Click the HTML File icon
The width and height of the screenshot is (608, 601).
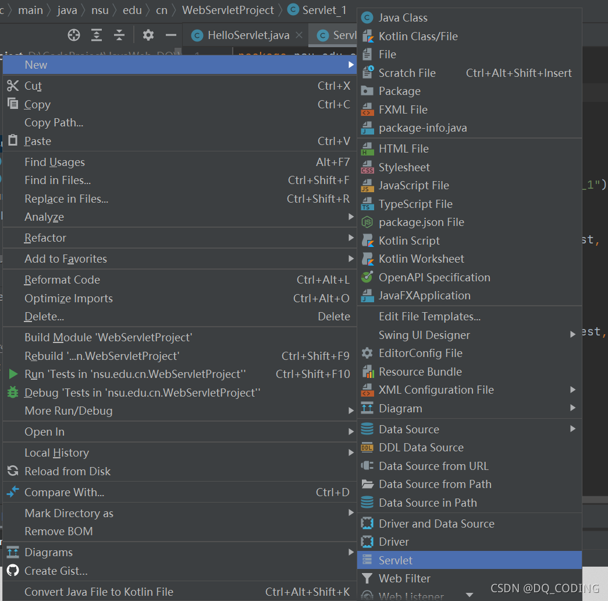[367, 149]
